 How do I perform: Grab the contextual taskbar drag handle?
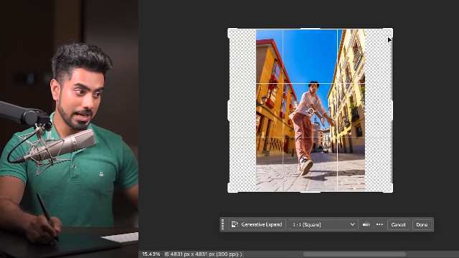click(223, 224)
